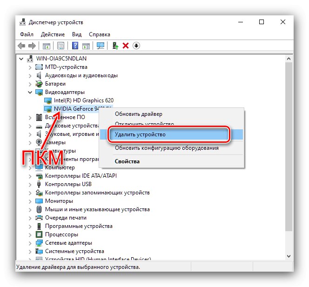Click the Аудиовходы и аудиовыходы speaker icon
Screen dimensions: 309x287
39,75
